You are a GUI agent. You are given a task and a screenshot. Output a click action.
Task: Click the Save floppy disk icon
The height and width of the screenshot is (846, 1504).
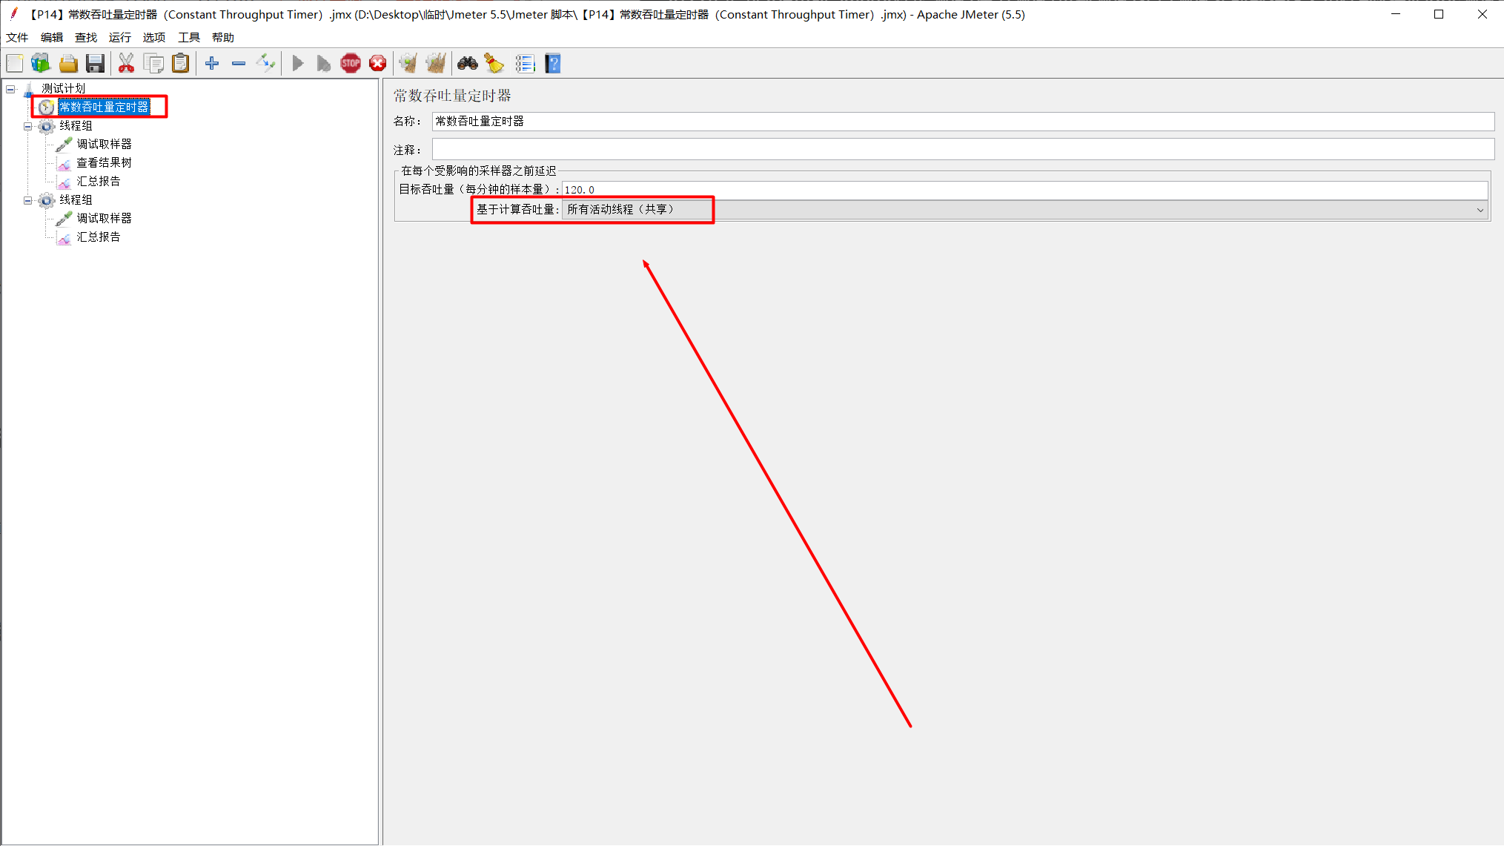(x=95, y=64)
